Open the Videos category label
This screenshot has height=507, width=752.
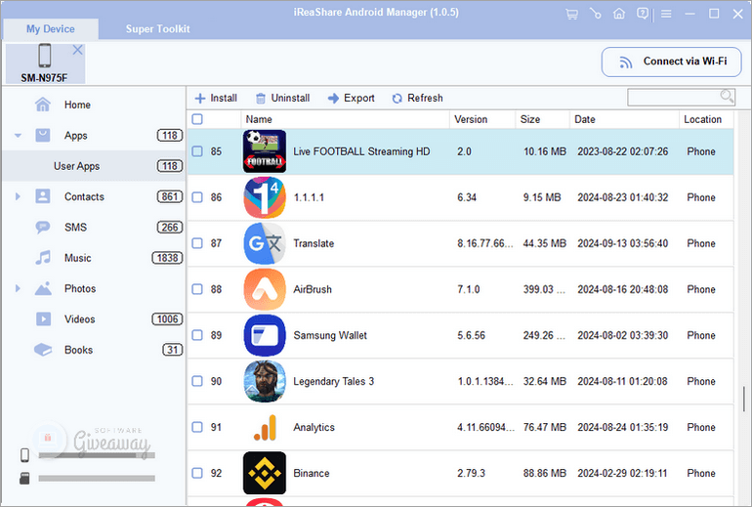[80, 319]
